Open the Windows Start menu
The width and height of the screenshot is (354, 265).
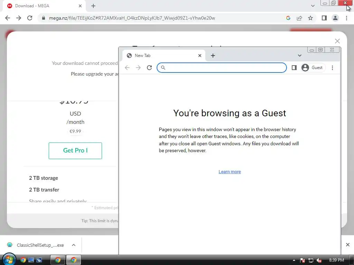(9, 259)
